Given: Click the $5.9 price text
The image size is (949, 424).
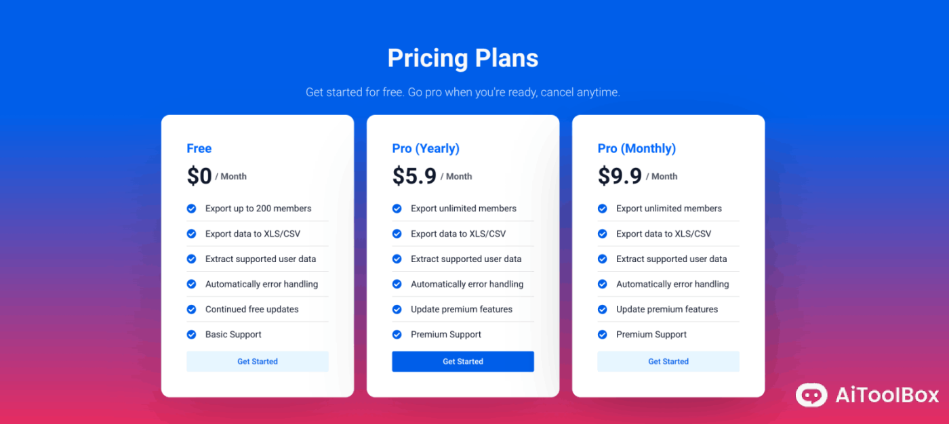Looking at the screenshot, I should (414, 176).
